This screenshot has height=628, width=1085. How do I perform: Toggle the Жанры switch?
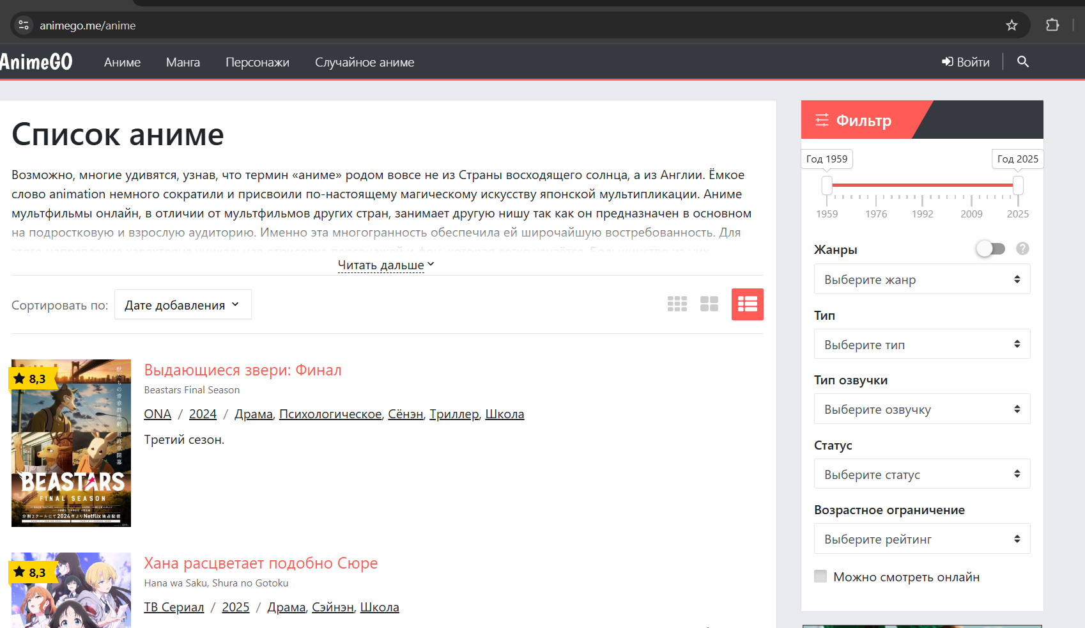pyautogui.click(x=990, y=249)
